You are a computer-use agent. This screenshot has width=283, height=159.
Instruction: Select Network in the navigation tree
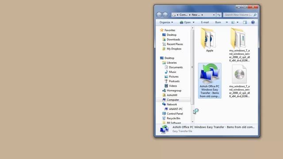(172, 104)
